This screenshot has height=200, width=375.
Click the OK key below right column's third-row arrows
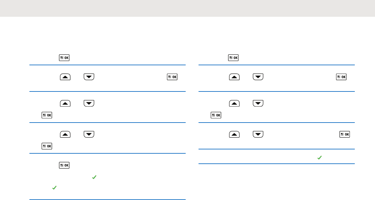click(216, 115)
